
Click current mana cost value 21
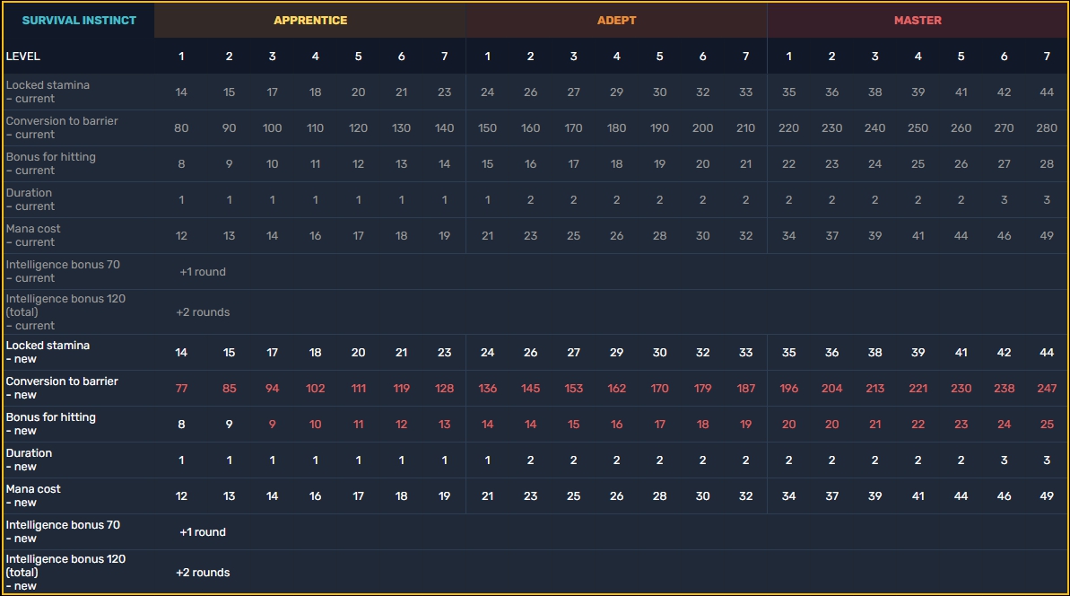point(487,235)
